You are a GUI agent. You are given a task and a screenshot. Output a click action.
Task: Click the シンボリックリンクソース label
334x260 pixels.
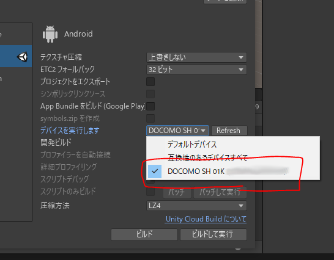pos(73,94)
